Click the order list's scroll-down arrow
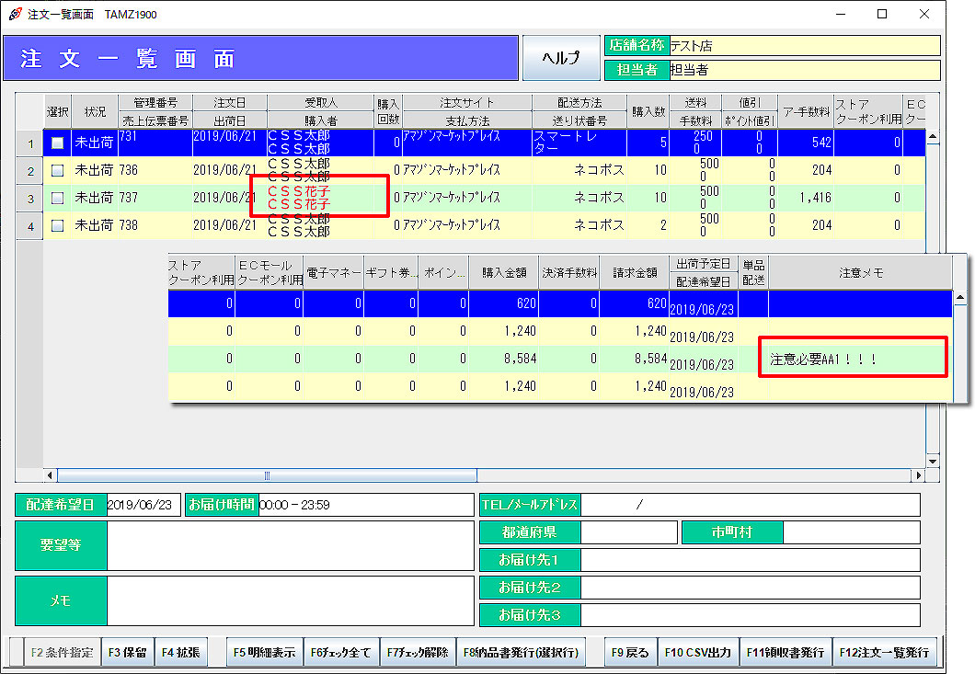 click(932, 462)
